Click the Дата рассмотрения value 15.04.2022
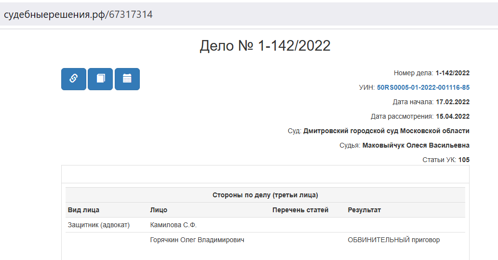This screenshot has width=498, height=260. coord(453,116)
